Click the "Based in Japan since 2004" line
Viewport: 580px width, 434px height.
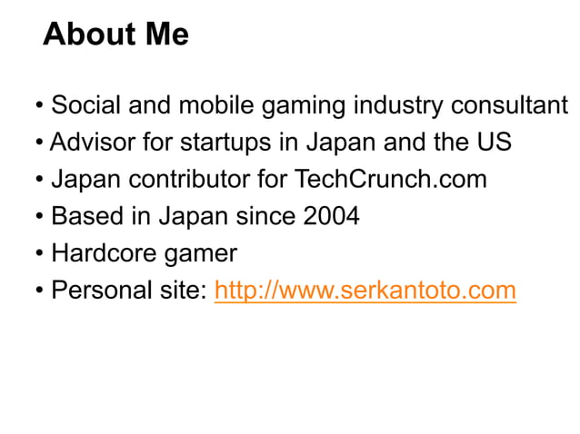pyautogui.click(x=205, y=216)
